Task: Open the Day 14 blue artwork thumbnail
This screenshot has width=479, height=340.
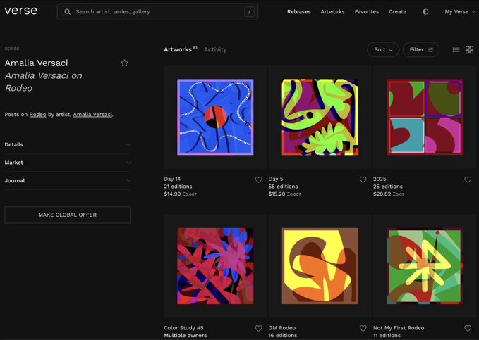Action: [215, 117]
